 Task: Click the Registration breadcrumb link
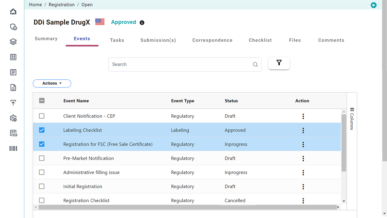tap(62, 5)
